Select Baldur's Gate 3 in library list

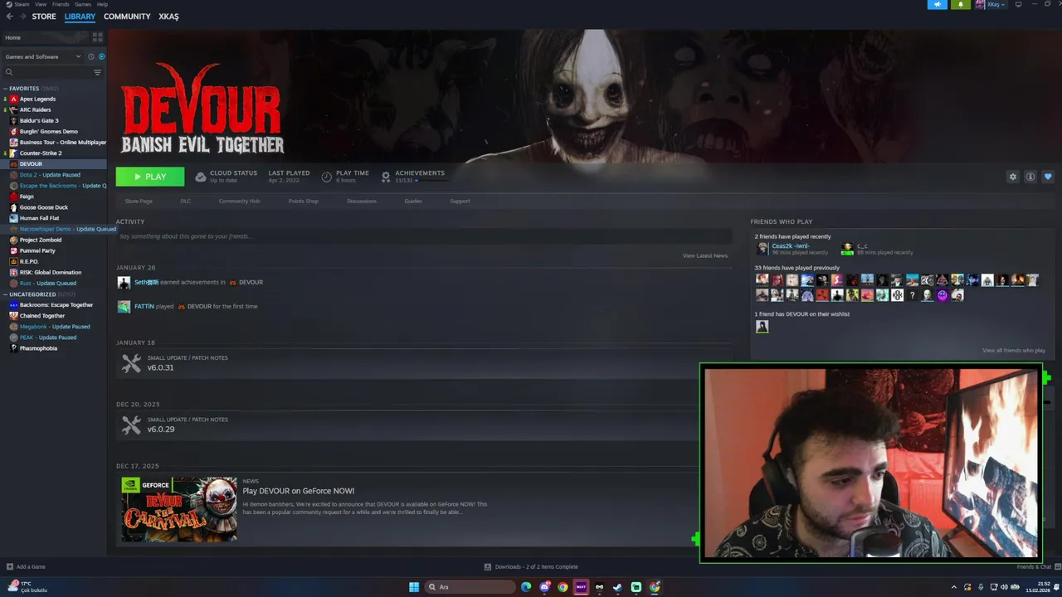[x=39, y=120]
